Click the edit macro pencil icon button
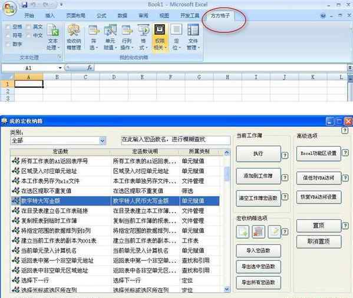 click(275, 232)
